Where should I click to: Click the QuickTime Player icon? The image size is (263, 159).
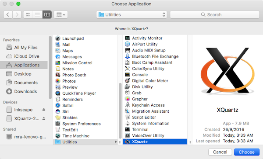(x=58, y=93)
